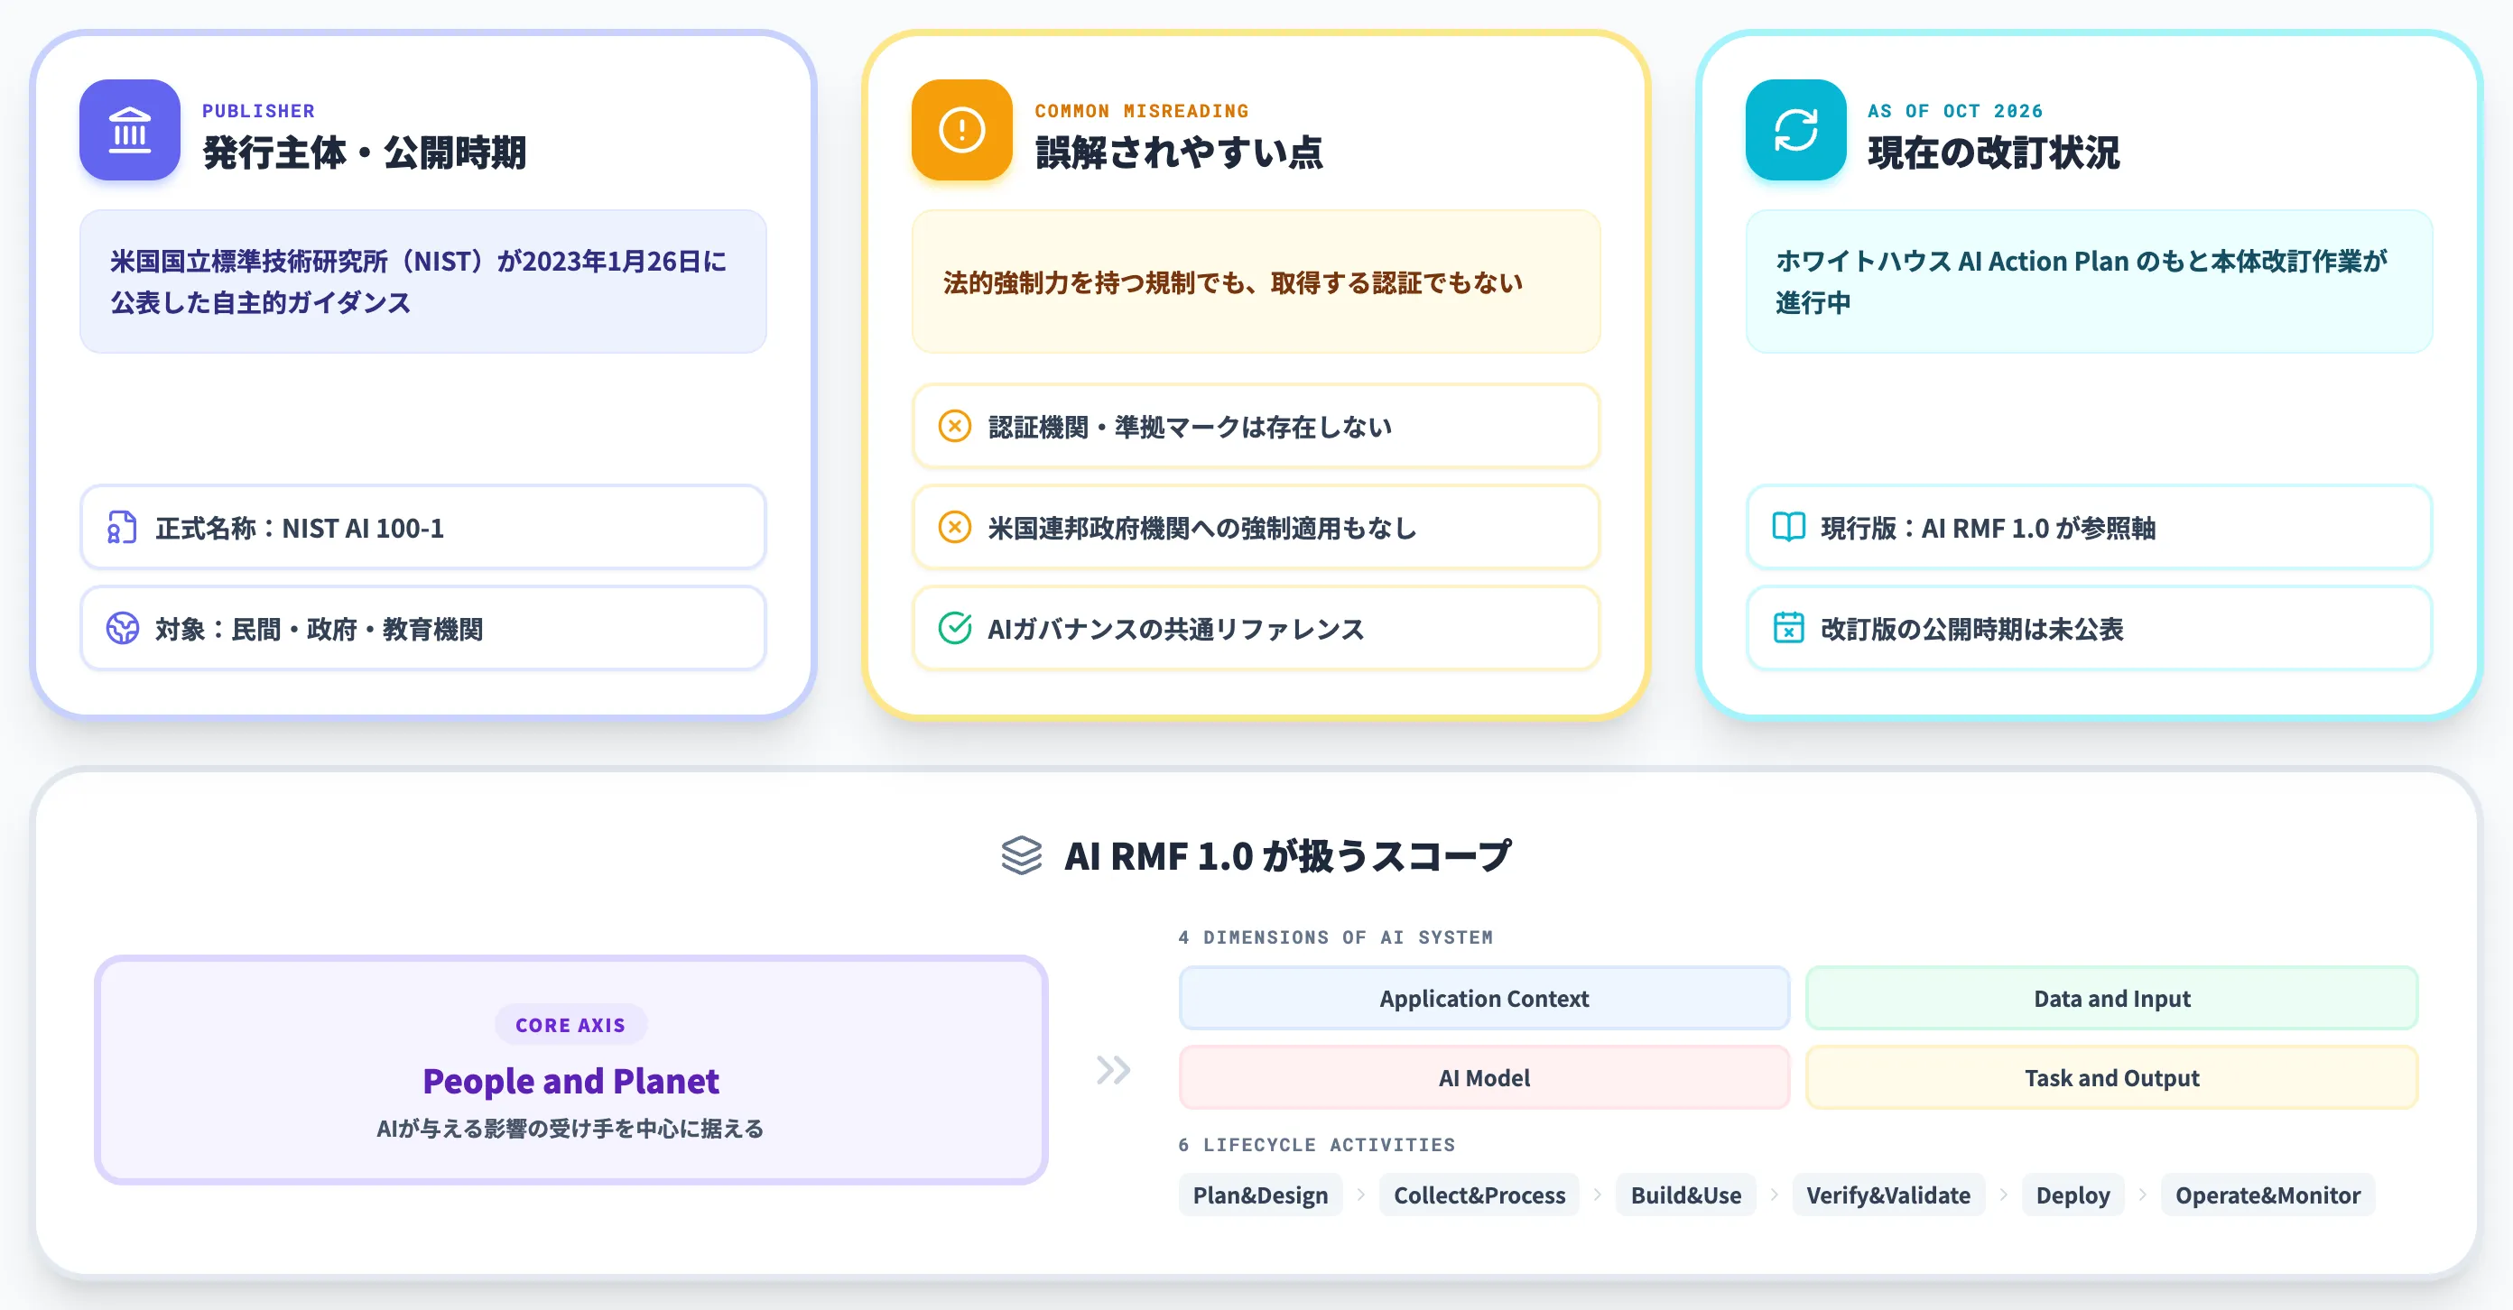Click the row text 認証機関・準拠マークは存在しない
The height and width of the screenshot is (1310, 2513).
1189,427
